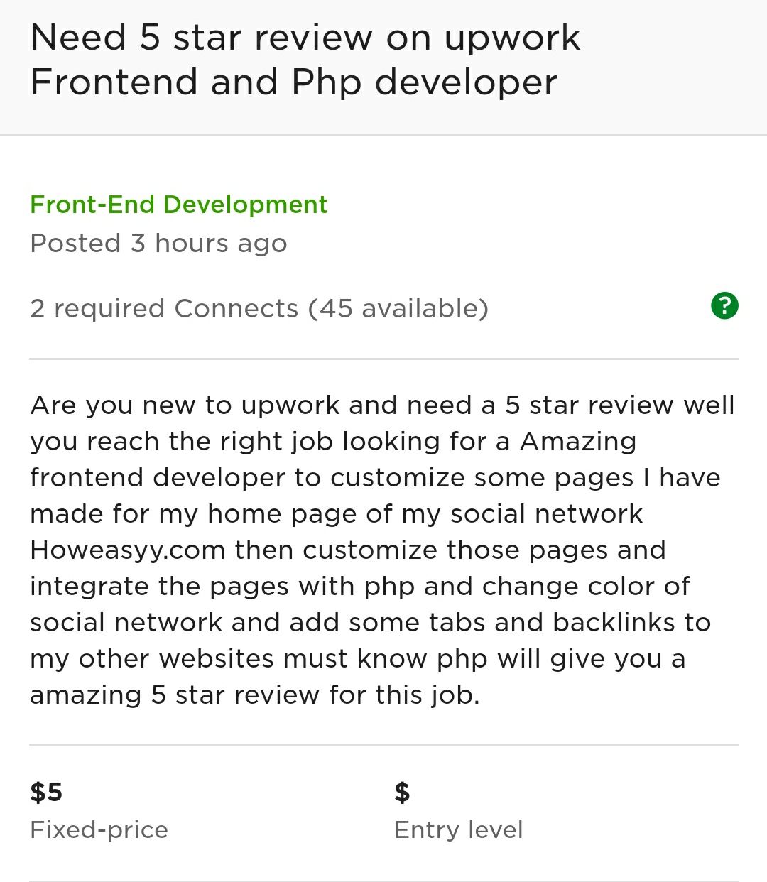Tap the "2 required Connects" text
This screenshot has height=882, width=767.
tap(164, 309)
